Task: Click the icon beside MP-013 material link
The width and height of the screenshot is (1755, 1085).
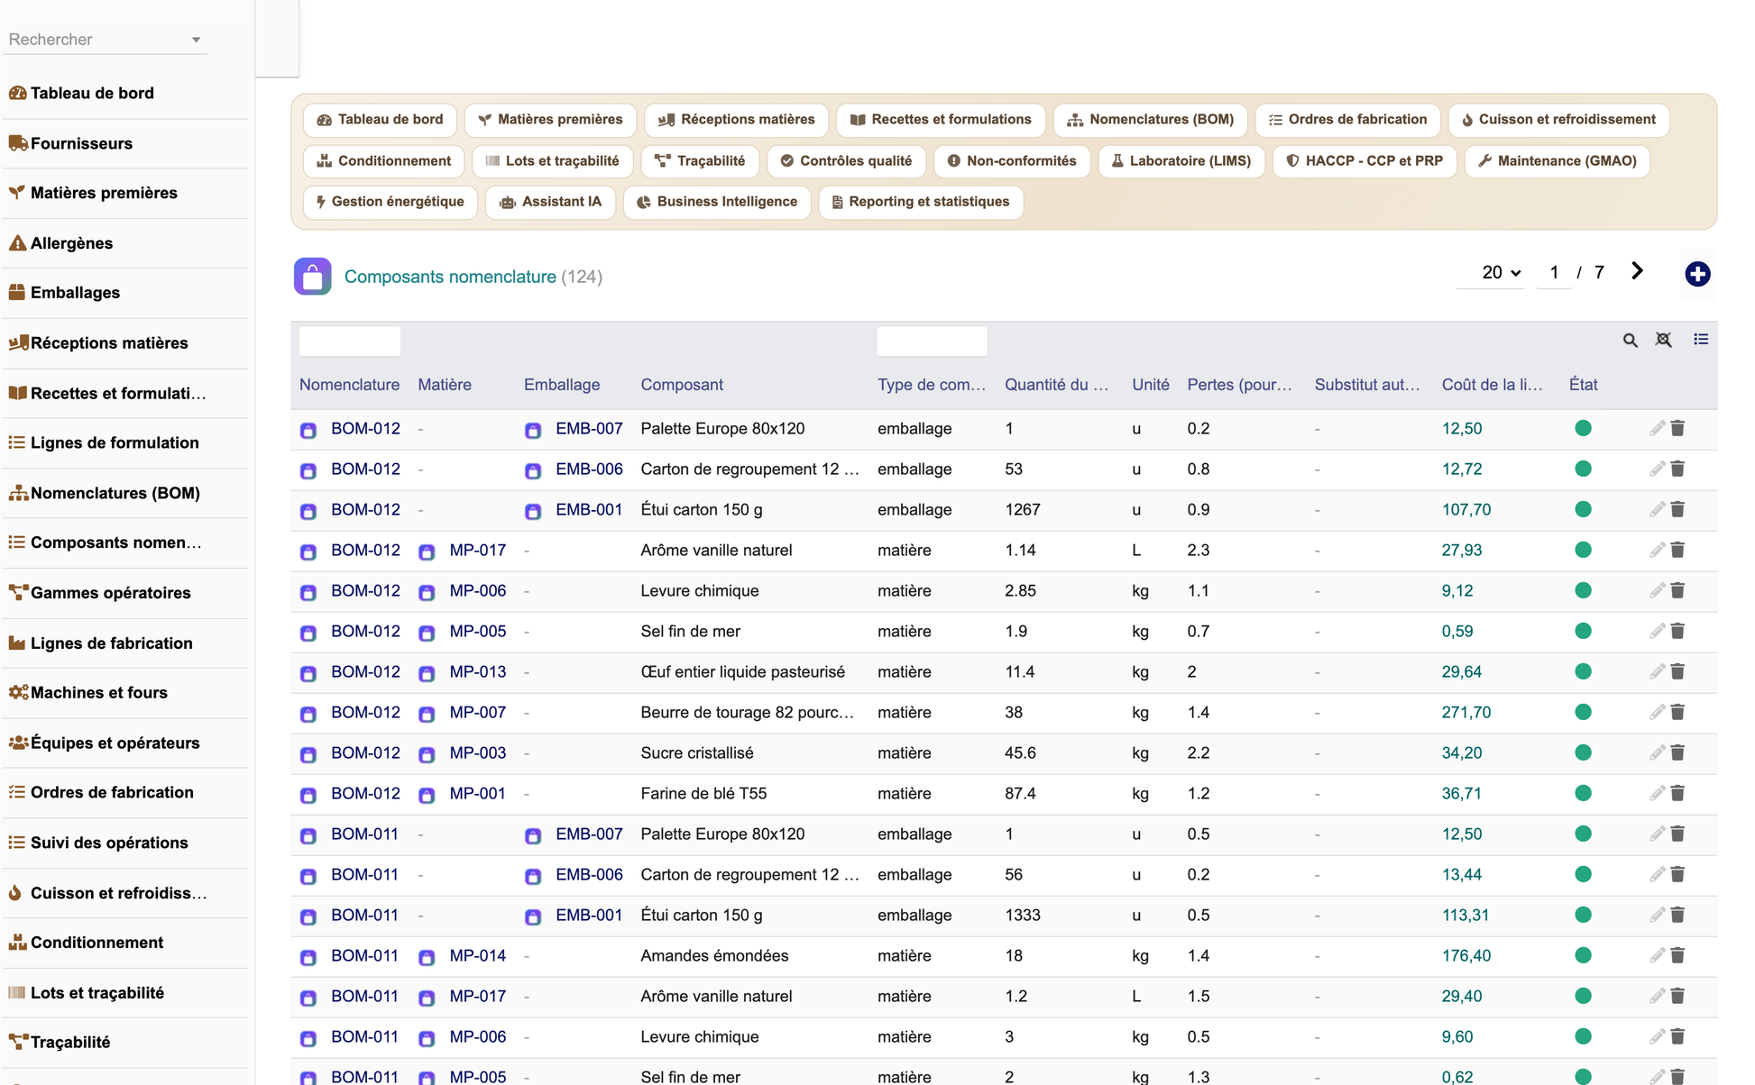Action: 427,673
